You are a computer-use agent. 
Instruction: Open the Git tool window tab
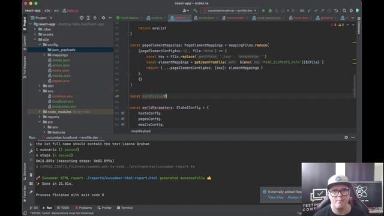(34, 208)
